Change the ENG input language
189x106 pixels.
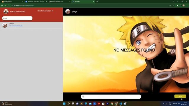click(x=170, y=104)
